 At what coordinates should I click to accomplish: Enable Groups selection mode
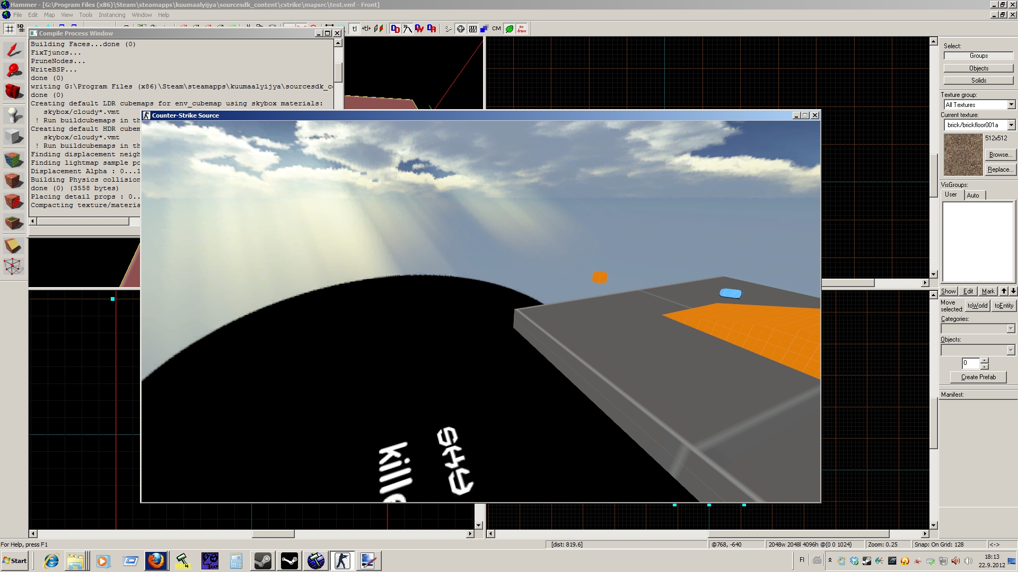click(x=978, y=56)
